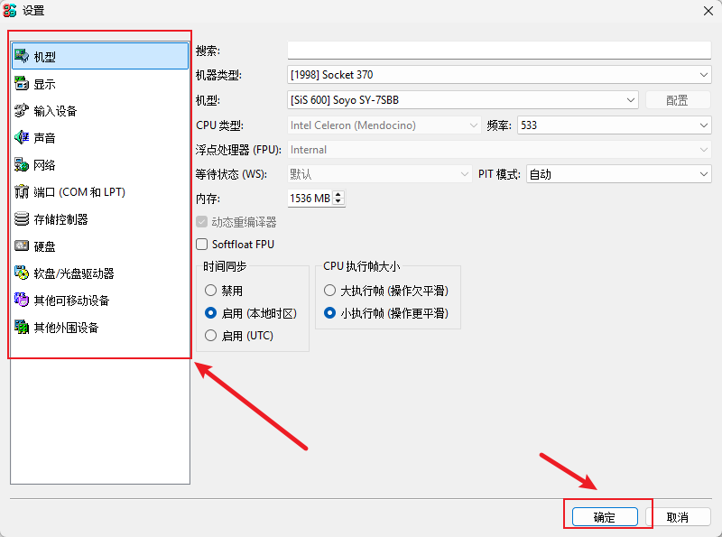This screenshot has width=722, height=537.
Task: Select the 软盘/光盘驱动器 drives icon
Action: [22, 273]
